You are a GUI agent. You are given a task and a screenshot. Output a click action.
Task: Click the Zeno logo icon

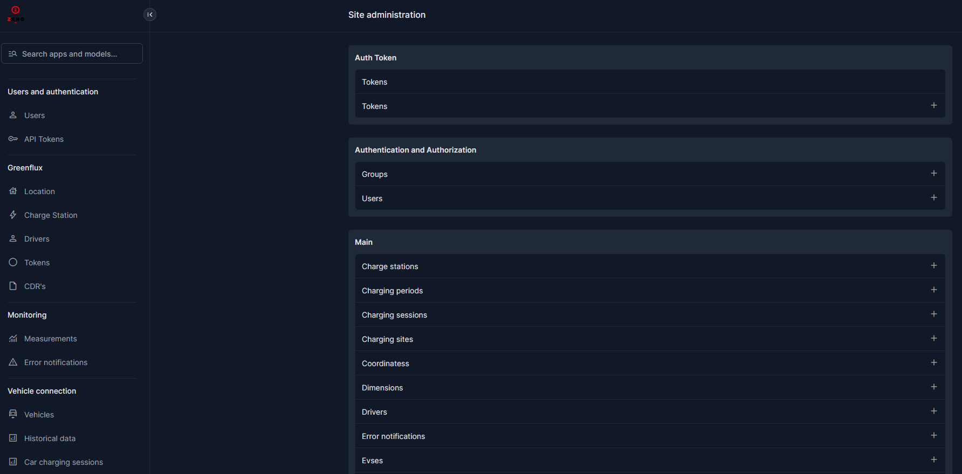pyautogui.click(x=16, y=15)
